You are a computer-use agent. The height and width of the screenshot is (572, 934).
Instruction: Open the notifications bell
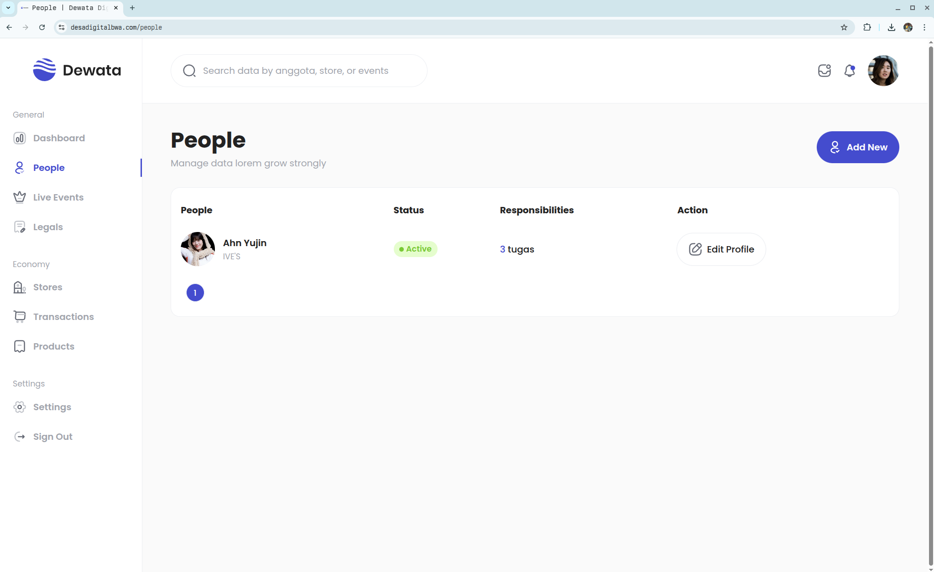click(849, 71)
